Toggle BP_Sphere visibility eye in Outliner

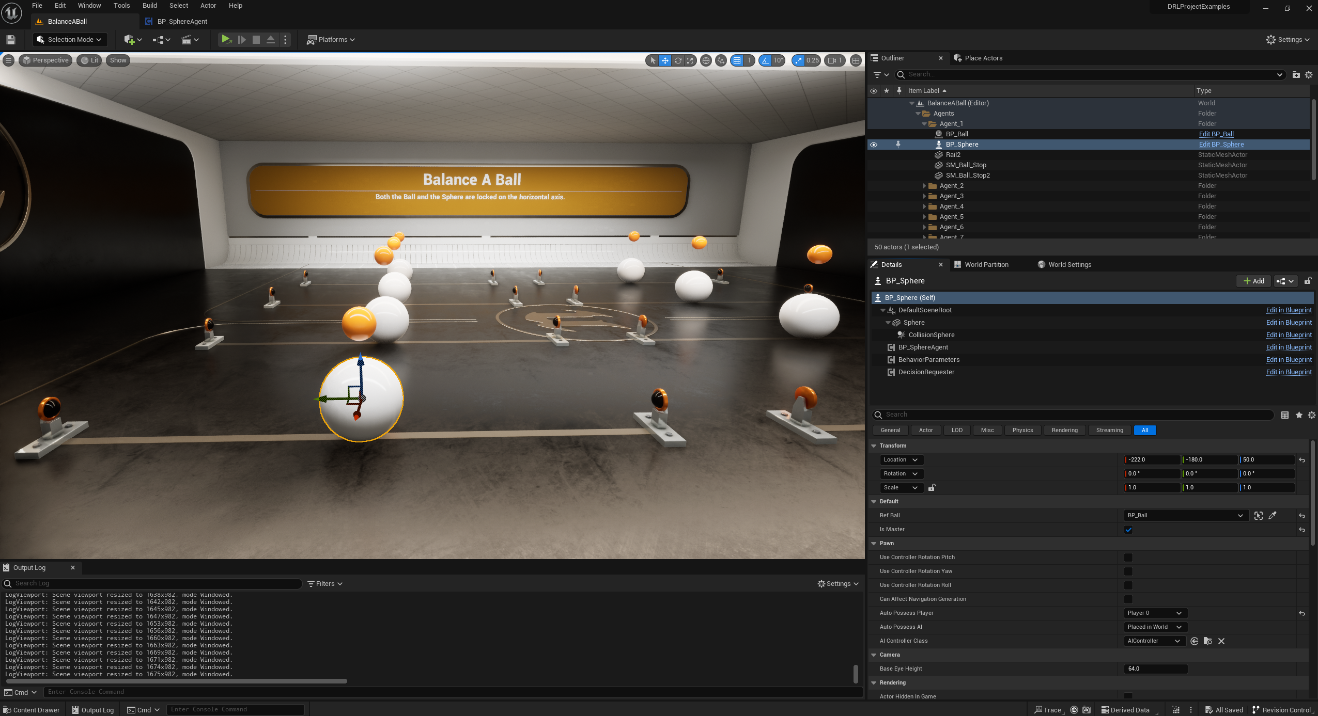pos(874,145)
